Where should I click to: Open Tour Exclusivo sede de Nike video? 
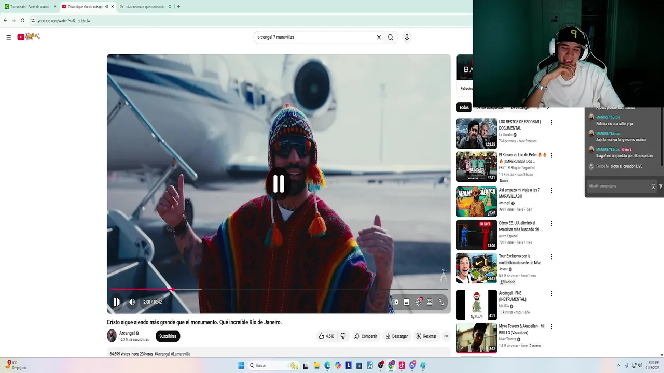pyautogui.click(x=476, y=268)
